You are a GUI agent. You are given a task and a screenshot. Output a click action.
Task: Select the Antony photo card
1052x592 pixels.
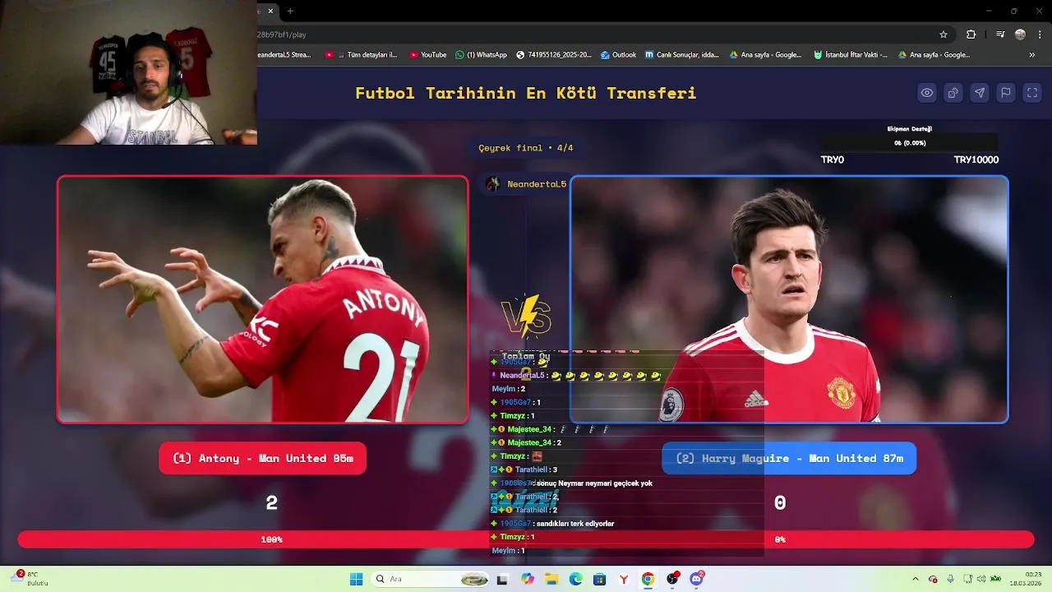tap(262, 299)
